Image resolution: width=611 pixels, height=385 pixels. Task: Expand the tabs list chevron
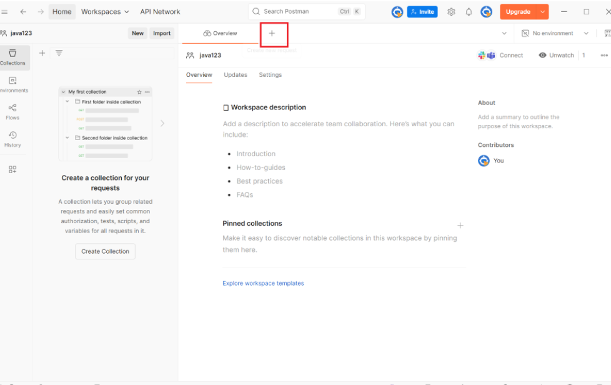[504, 33]
